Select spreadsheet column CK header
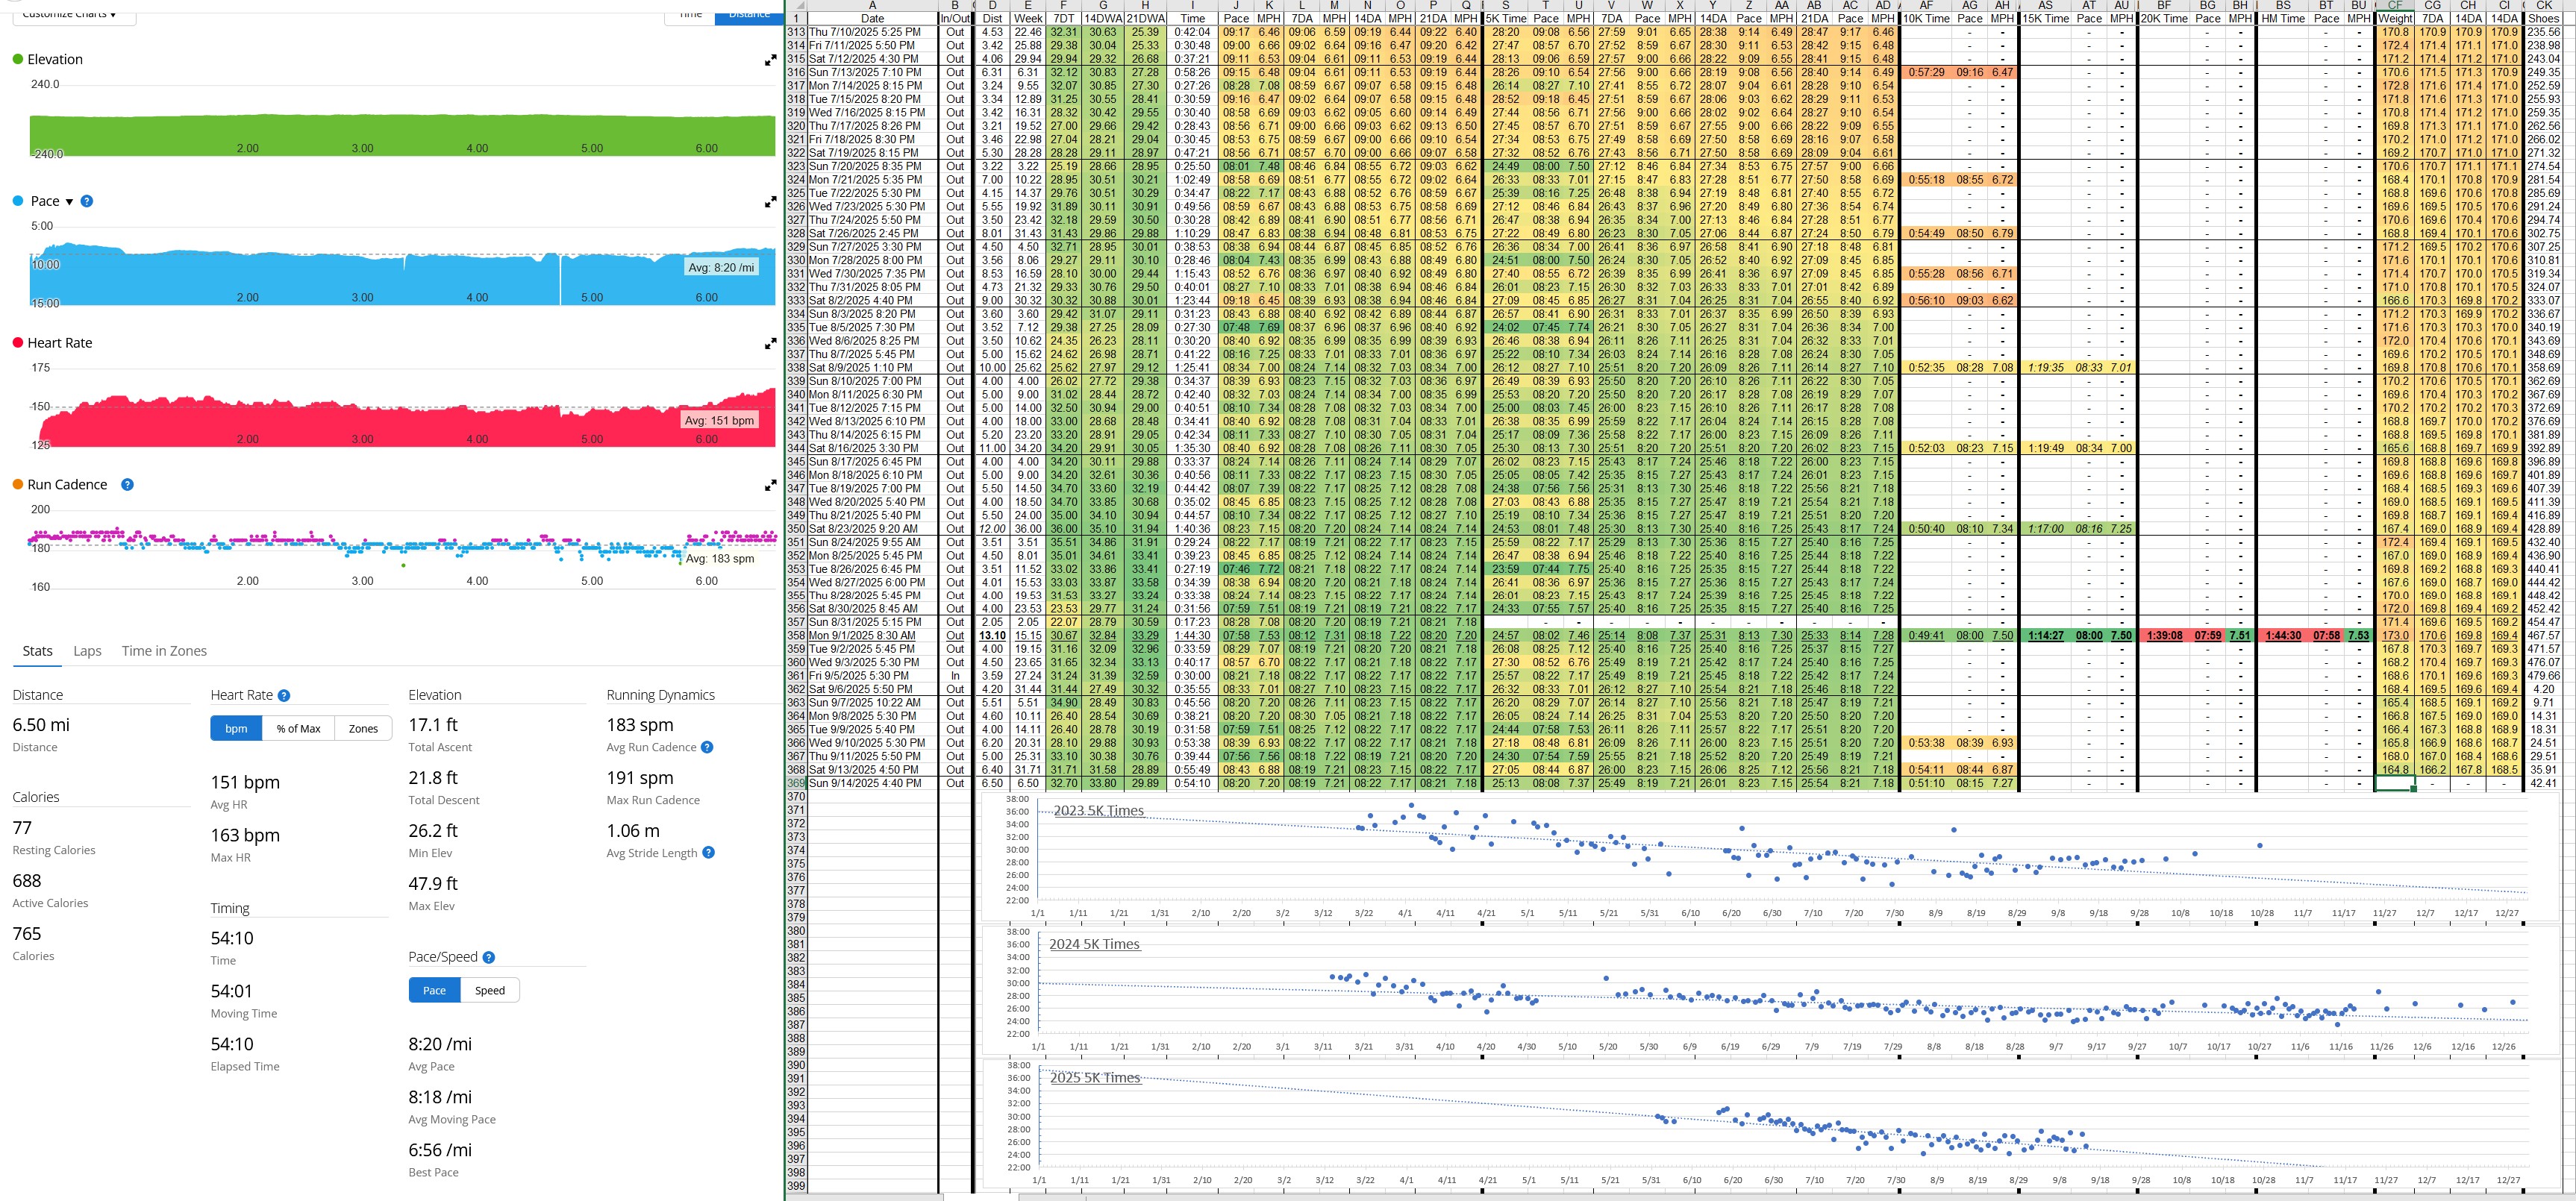The width and height of the screenshot is (2576, 1201). [2543, 5]
